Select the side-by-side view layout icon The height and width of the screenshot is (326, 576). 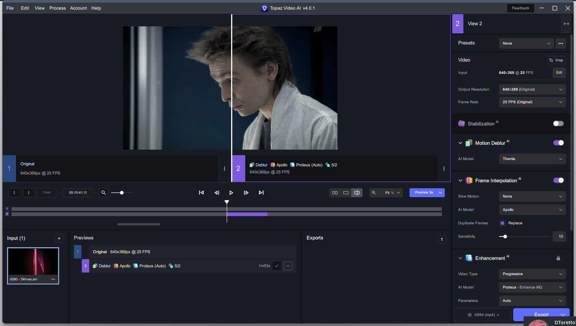point(335,193)
